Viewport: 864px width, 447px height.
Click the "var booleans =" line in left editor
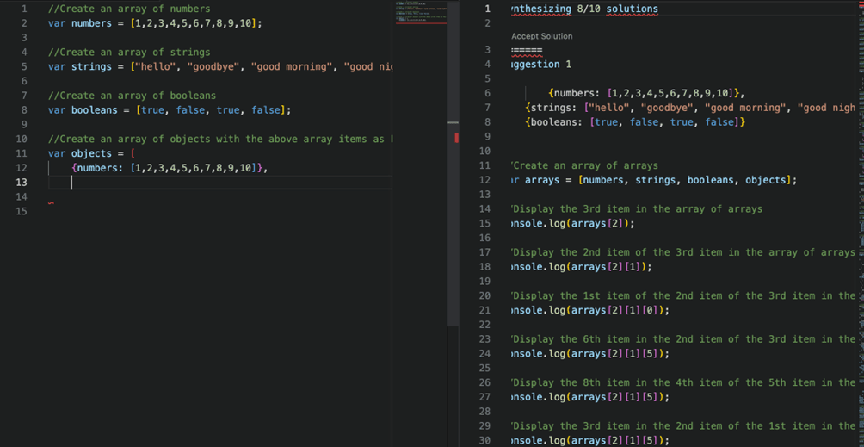coord(170,109)
